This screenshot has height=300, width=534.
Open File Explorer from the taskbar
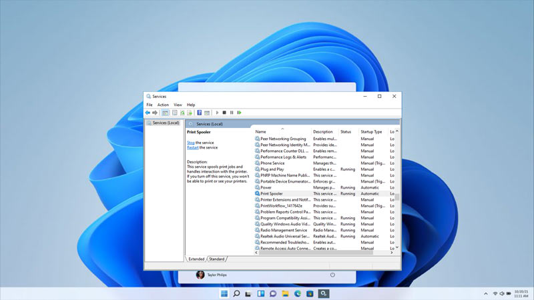pos(286,293)
